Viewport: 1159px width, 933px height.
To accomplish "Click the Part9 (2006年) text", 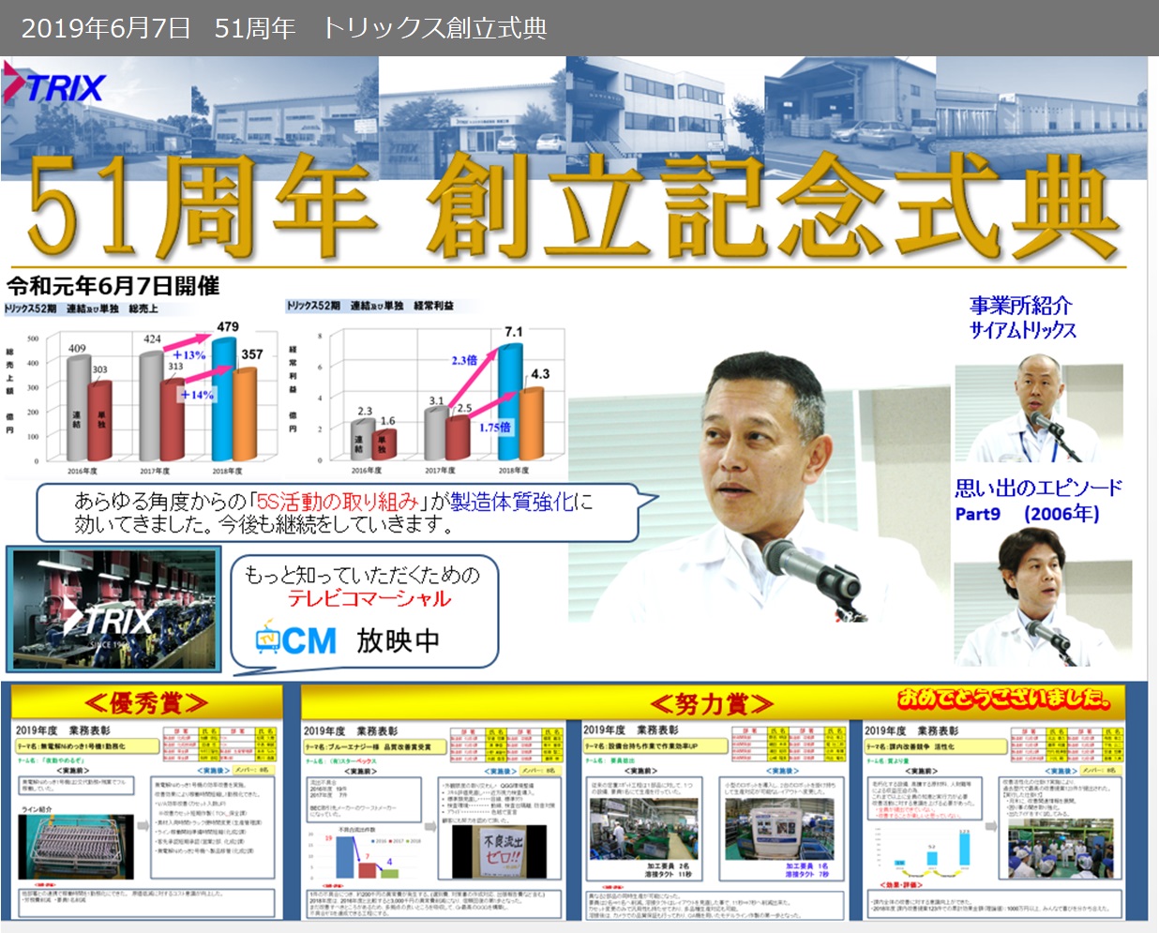I will pyautogui.click(x=1027, y=514).
